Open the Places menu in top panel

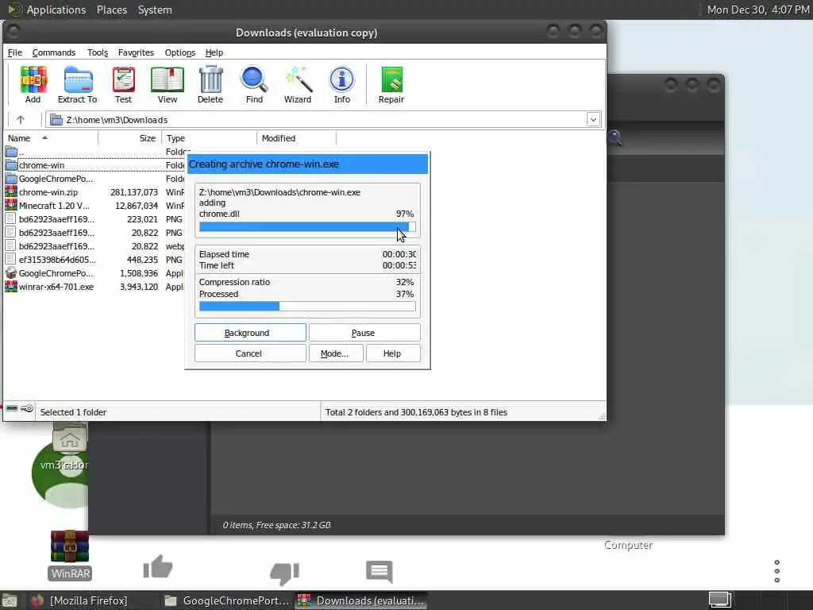pyautogui.click(x=112, y=10)
